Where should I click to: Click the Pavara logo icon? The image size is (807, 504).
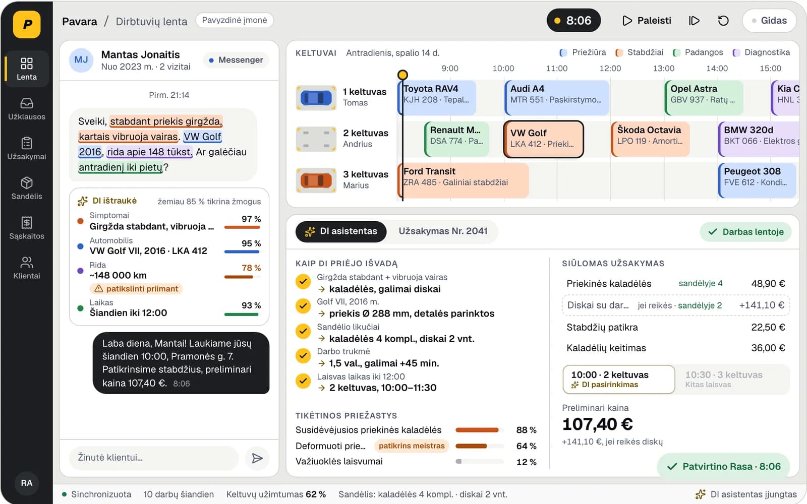click(27, 24)
